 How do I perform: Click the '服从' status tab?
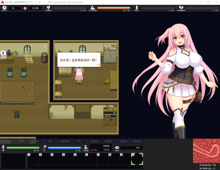click(50, 141)
